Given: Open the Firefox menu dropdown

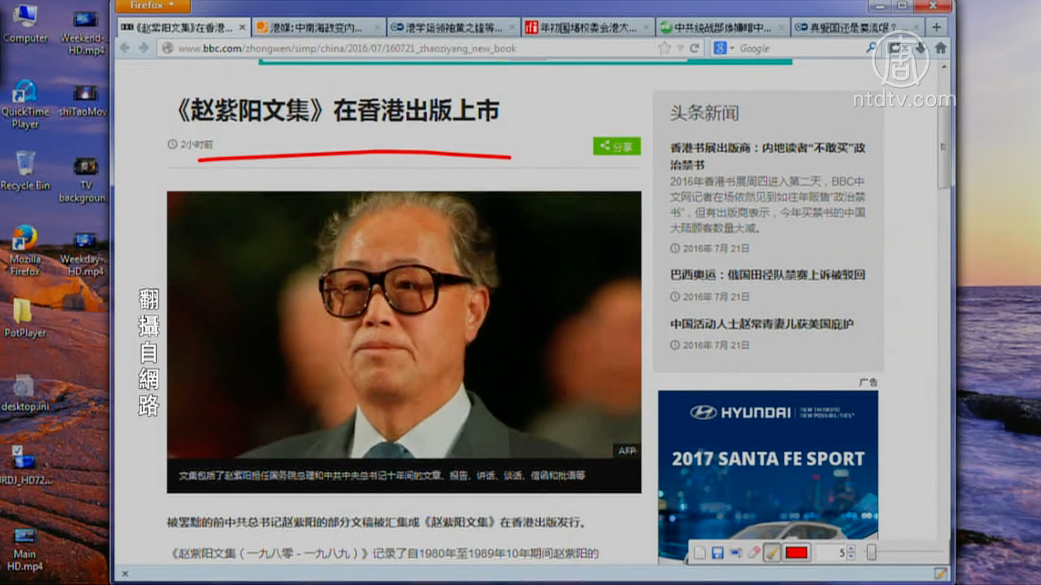Looking at the screenshot, I should [x=153, y=6].
